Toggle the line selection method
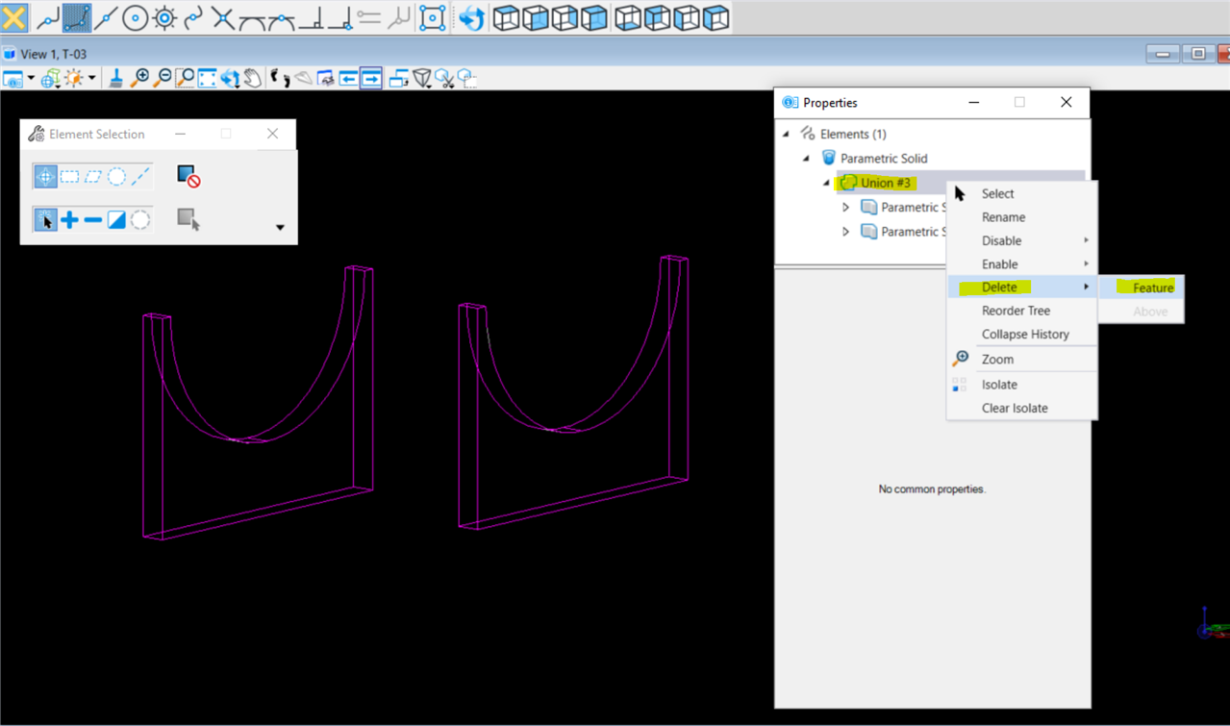 [x=140, y=176]
